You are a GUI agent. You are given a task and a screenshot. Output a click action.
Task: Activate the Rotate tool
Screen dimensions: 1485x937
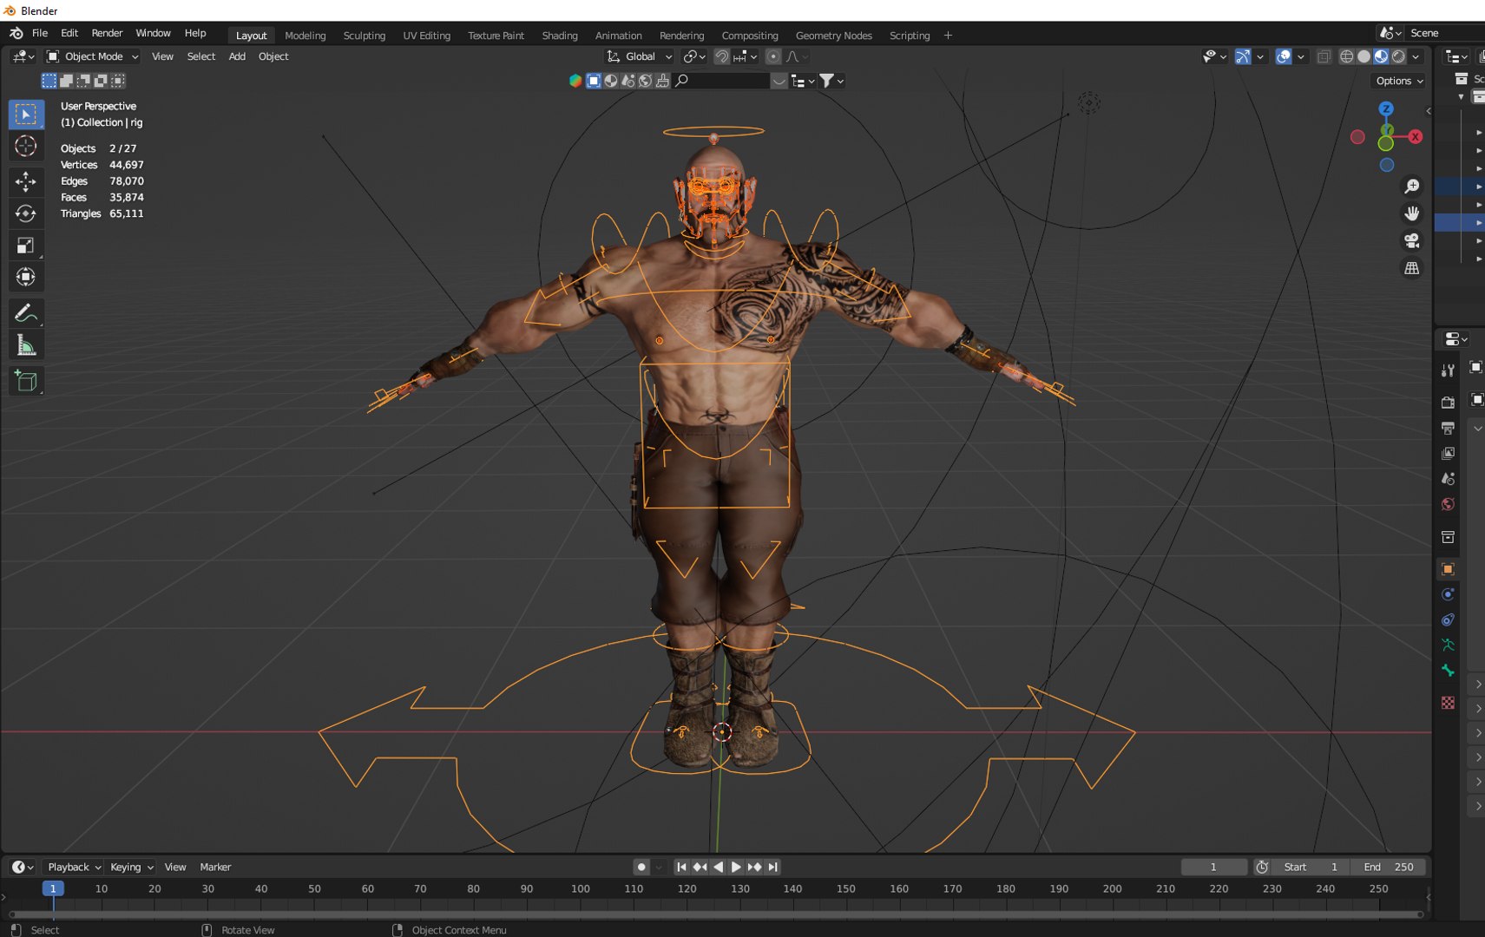pos(25,213)
